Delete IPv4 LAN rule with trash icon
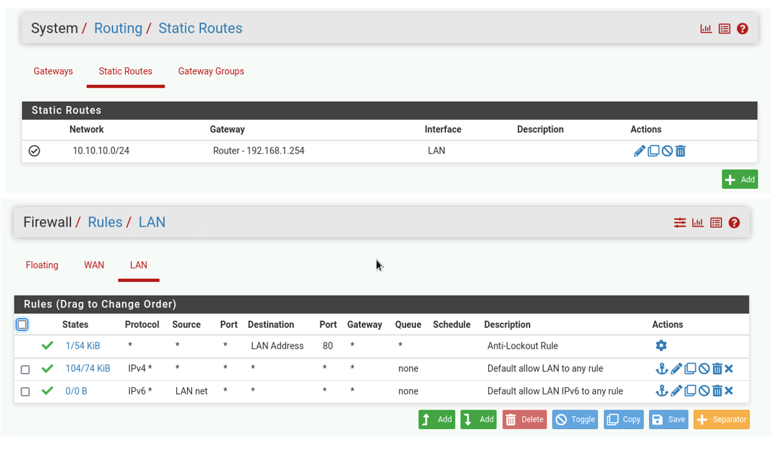Image resolution: width=771 pixels, height=450 pixels. (717, 369)
